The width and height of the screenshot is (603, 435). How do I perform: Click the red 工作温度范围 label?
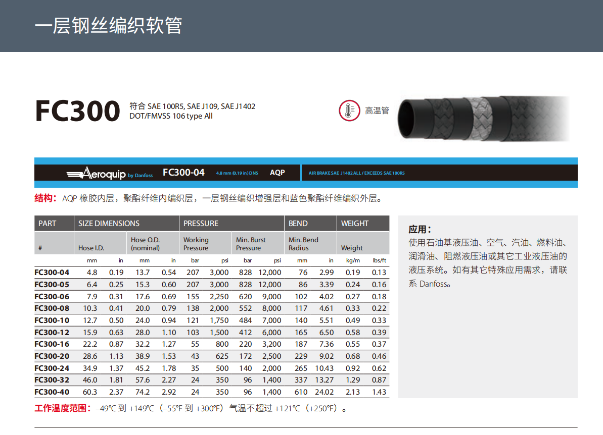pyautogui.click(x=63, y=408)
